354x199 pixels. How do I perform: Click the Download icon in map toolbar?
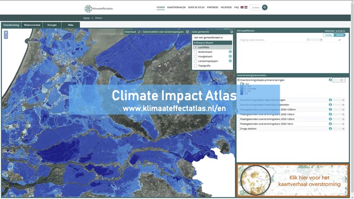pyautogui.click(x=139, y=32)
